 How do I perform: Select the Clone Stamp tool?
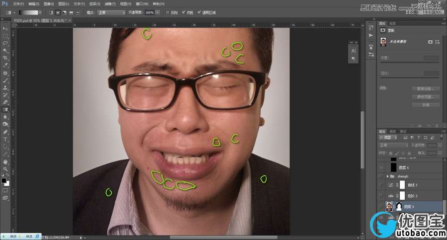point(5,88)
